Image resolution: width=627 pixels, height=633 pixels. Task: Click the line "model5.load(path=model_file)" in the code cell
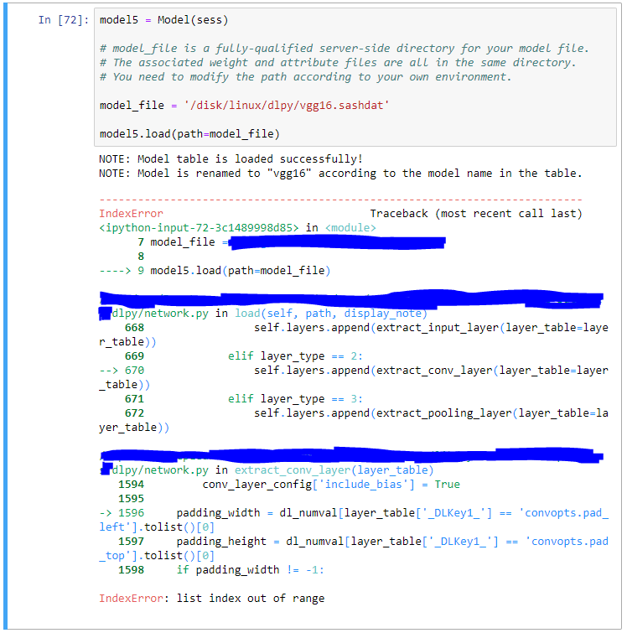click(x=189, y=133)
